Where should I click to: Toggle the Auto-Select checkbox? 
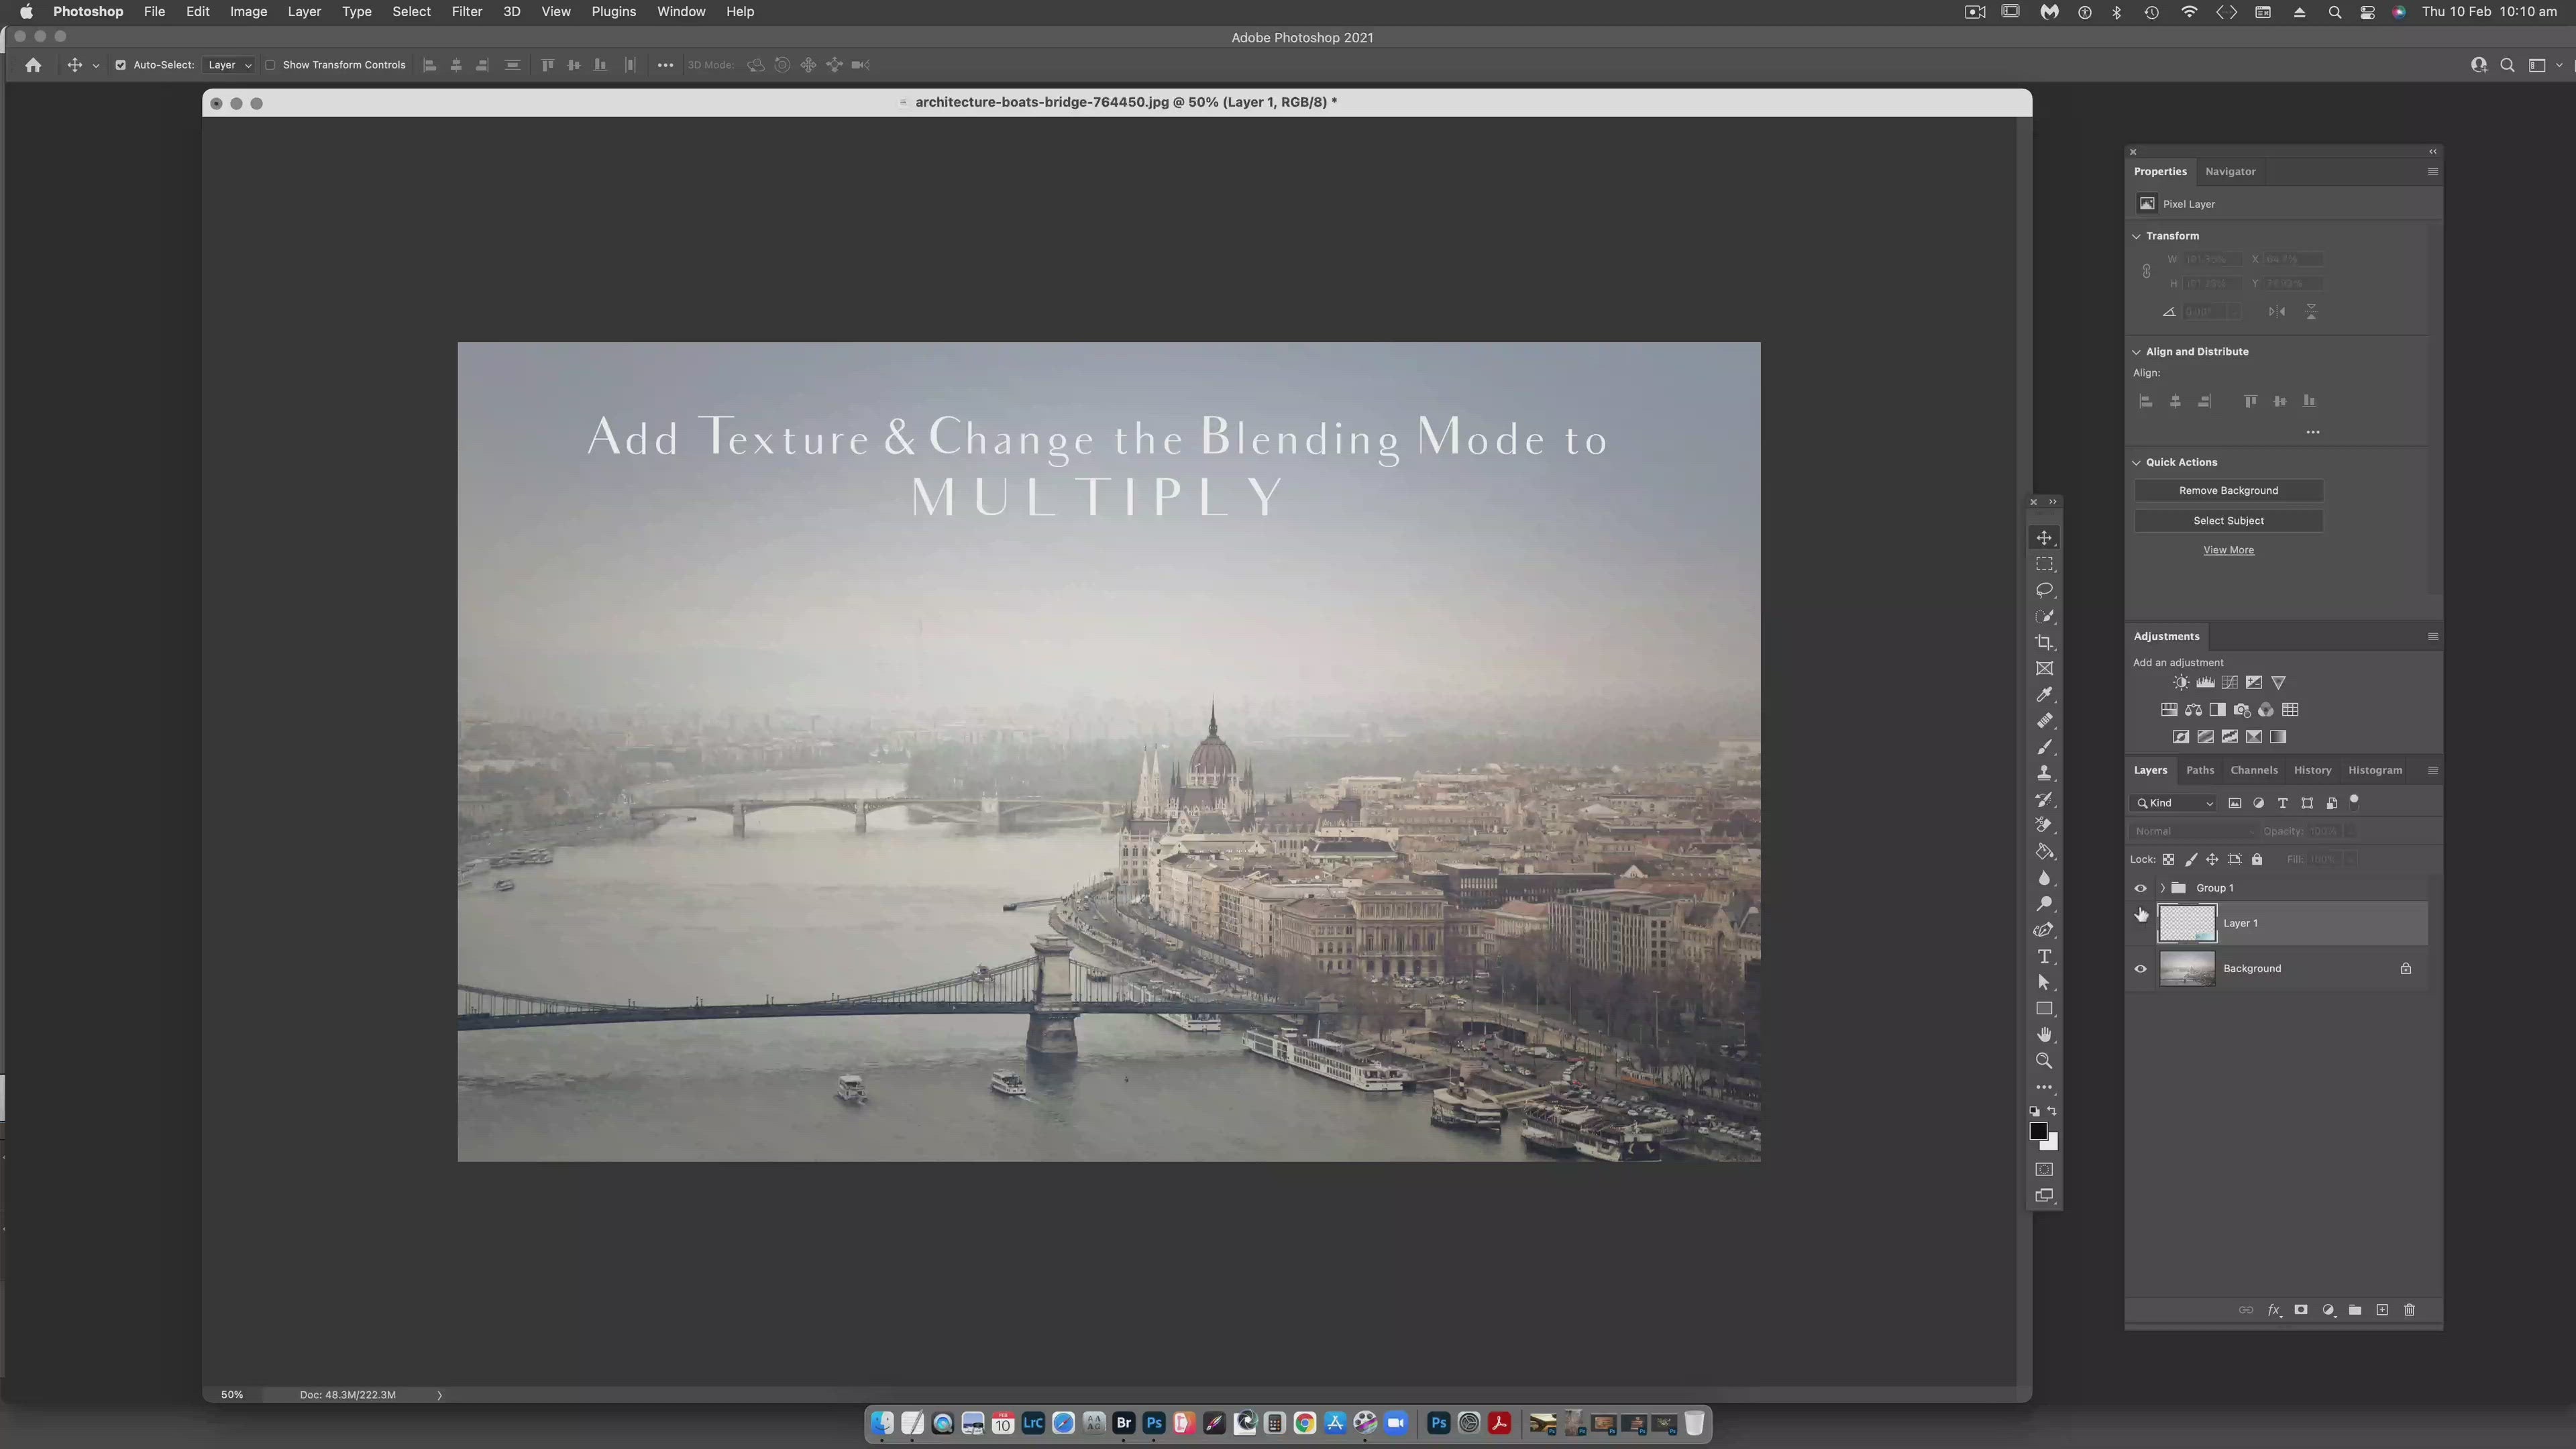pos(120,65)
